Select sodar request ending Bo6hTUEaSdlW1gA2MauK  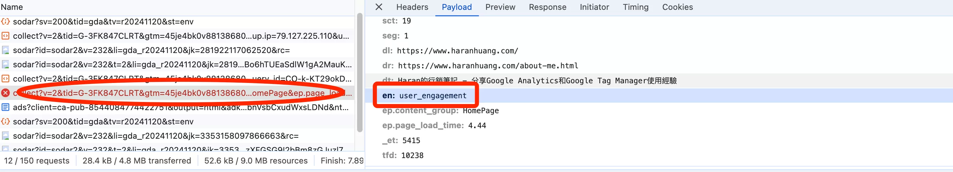pyautogui.click(x=177, y=64)
